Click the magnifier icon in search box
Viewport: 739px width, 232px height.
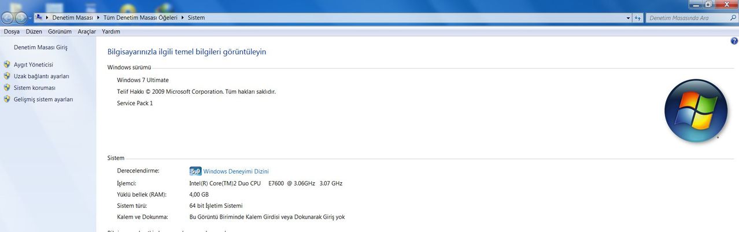coord(733,18)
